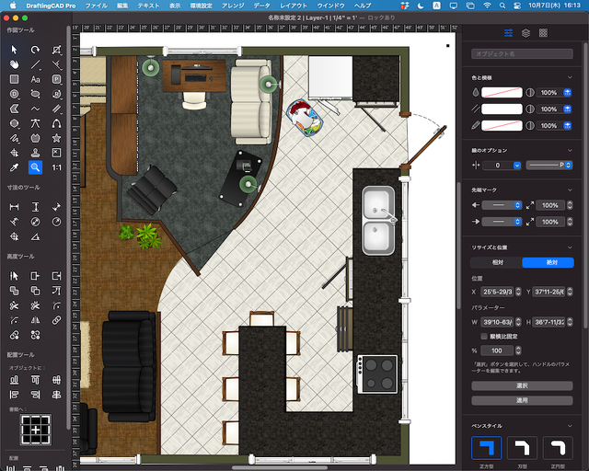Click the fill color swatch
The image size is (589, 471).
click(x=502, y=93)
